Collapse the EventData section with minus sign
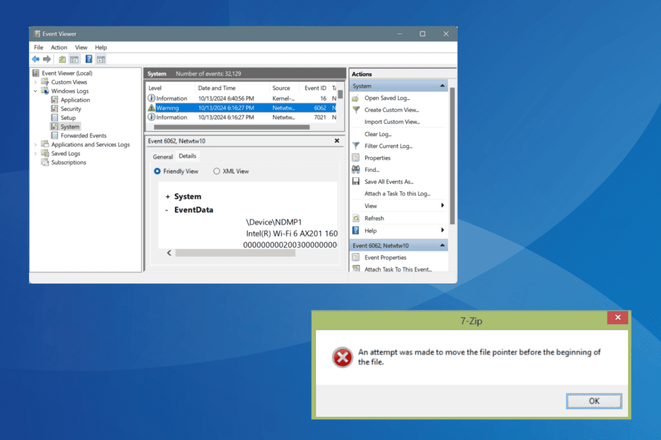Screen dimensions: 661x440 167,210
